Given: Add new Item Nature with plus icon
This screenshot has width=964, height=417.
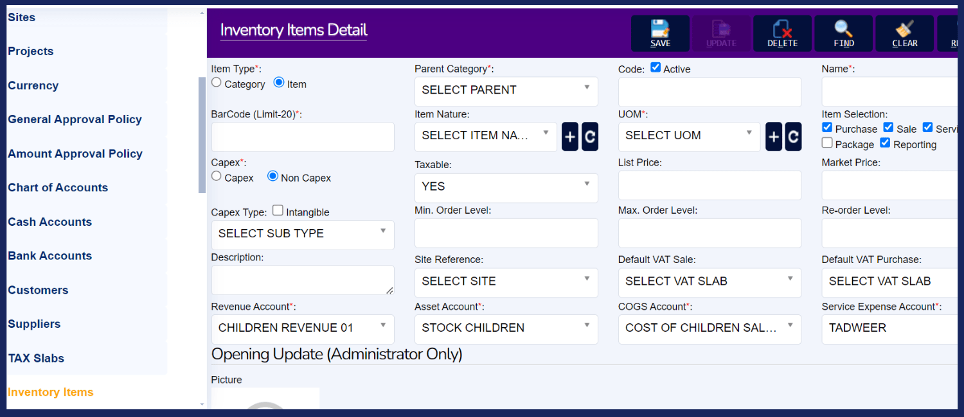Looking at the screenshot, I should (x=570, y=137).
